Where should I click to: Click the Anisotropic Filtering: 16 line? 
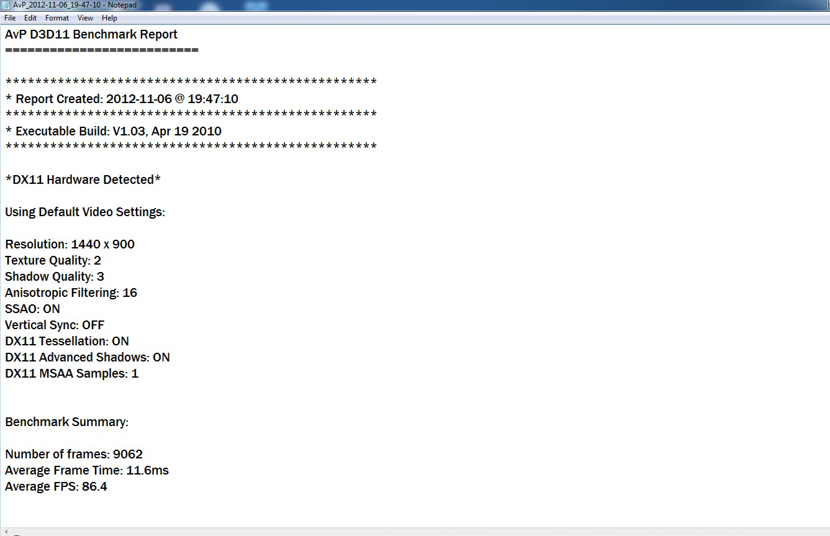coord(71,293)
